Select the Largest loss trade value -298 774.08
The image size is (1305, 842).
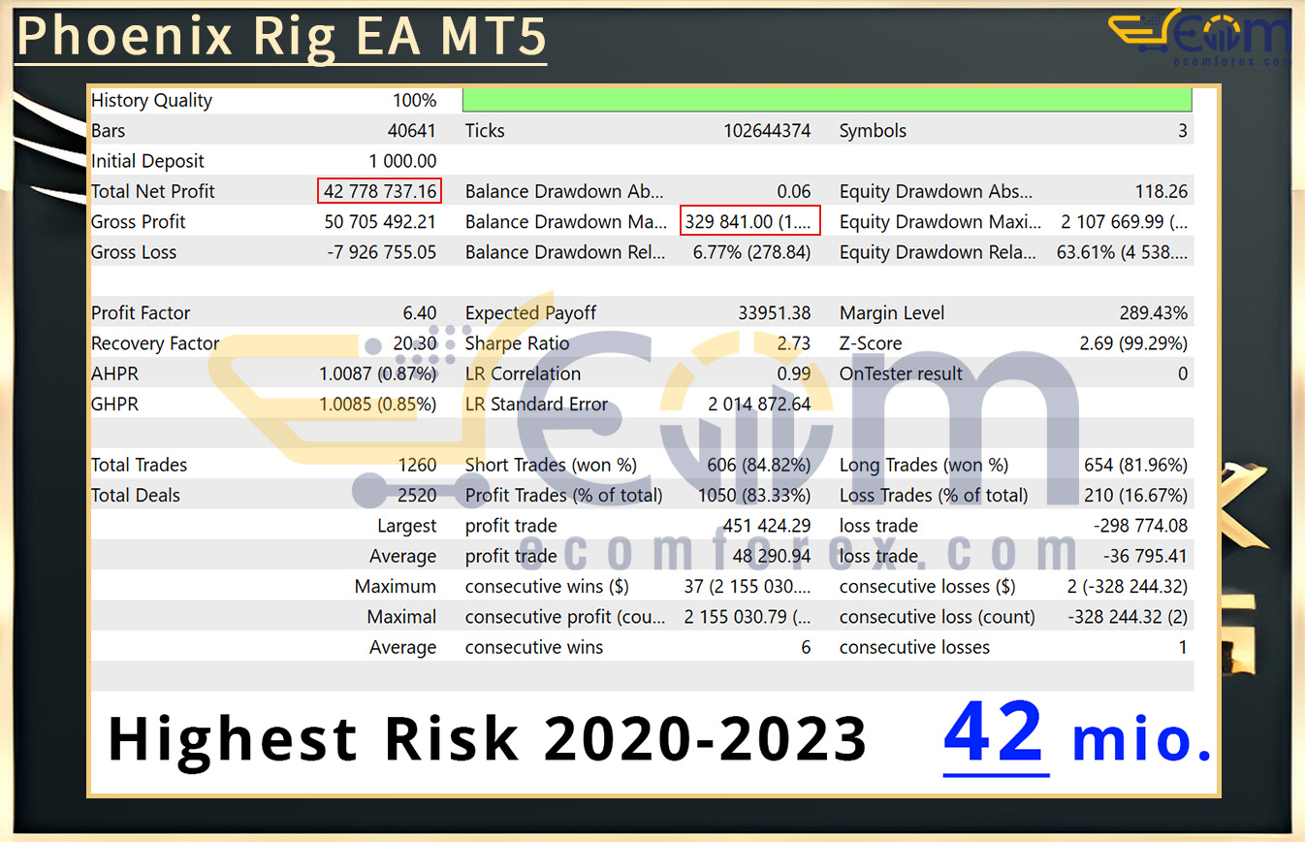click(x=1139, y=526)
